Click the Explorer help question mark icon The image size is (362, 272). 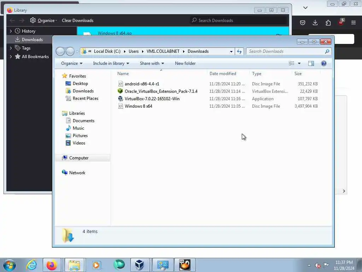(x=324, y=63)
